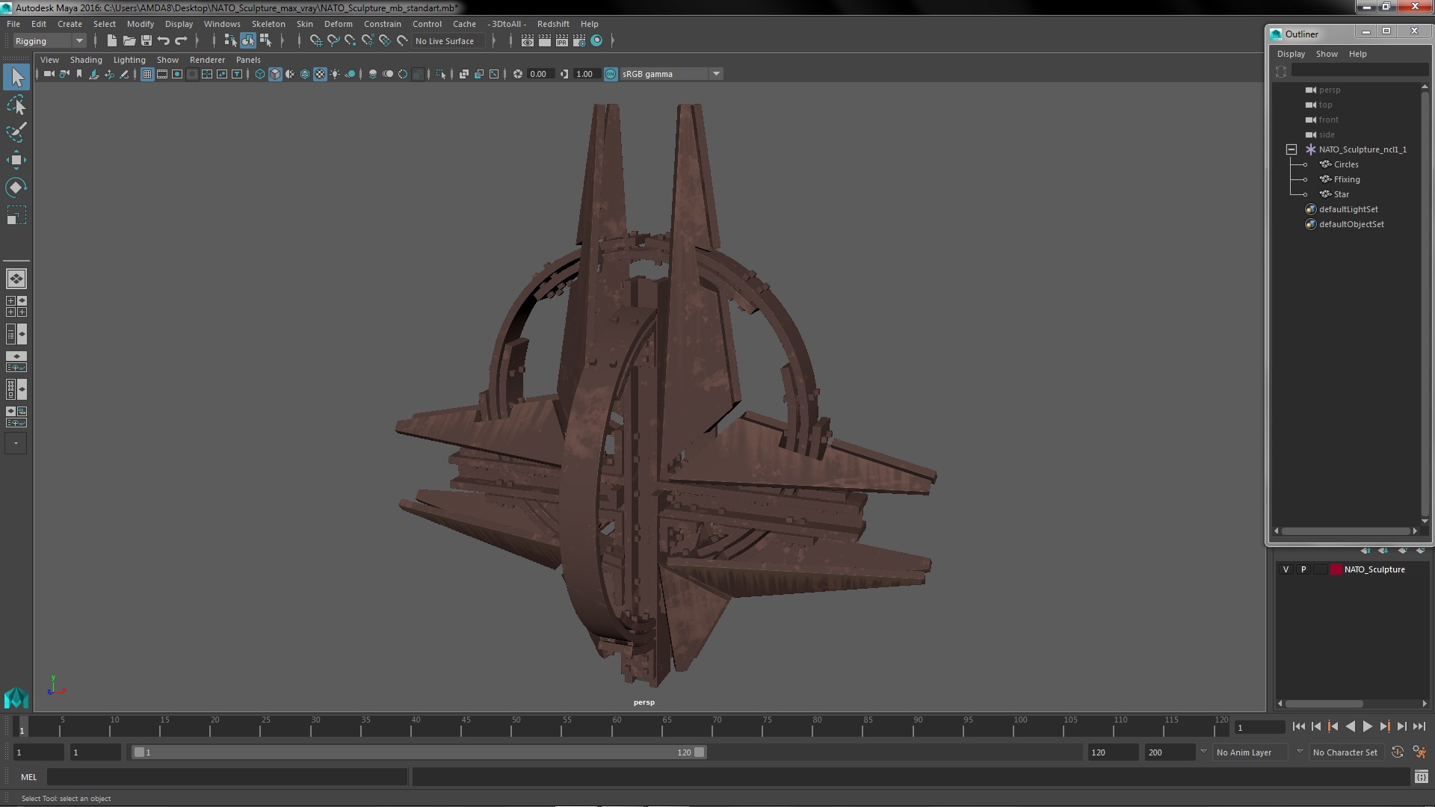Viewport: 1435px width, 807px height.
Task: Toggle sRGB gamma view transform button
Action: click(611, 74)
